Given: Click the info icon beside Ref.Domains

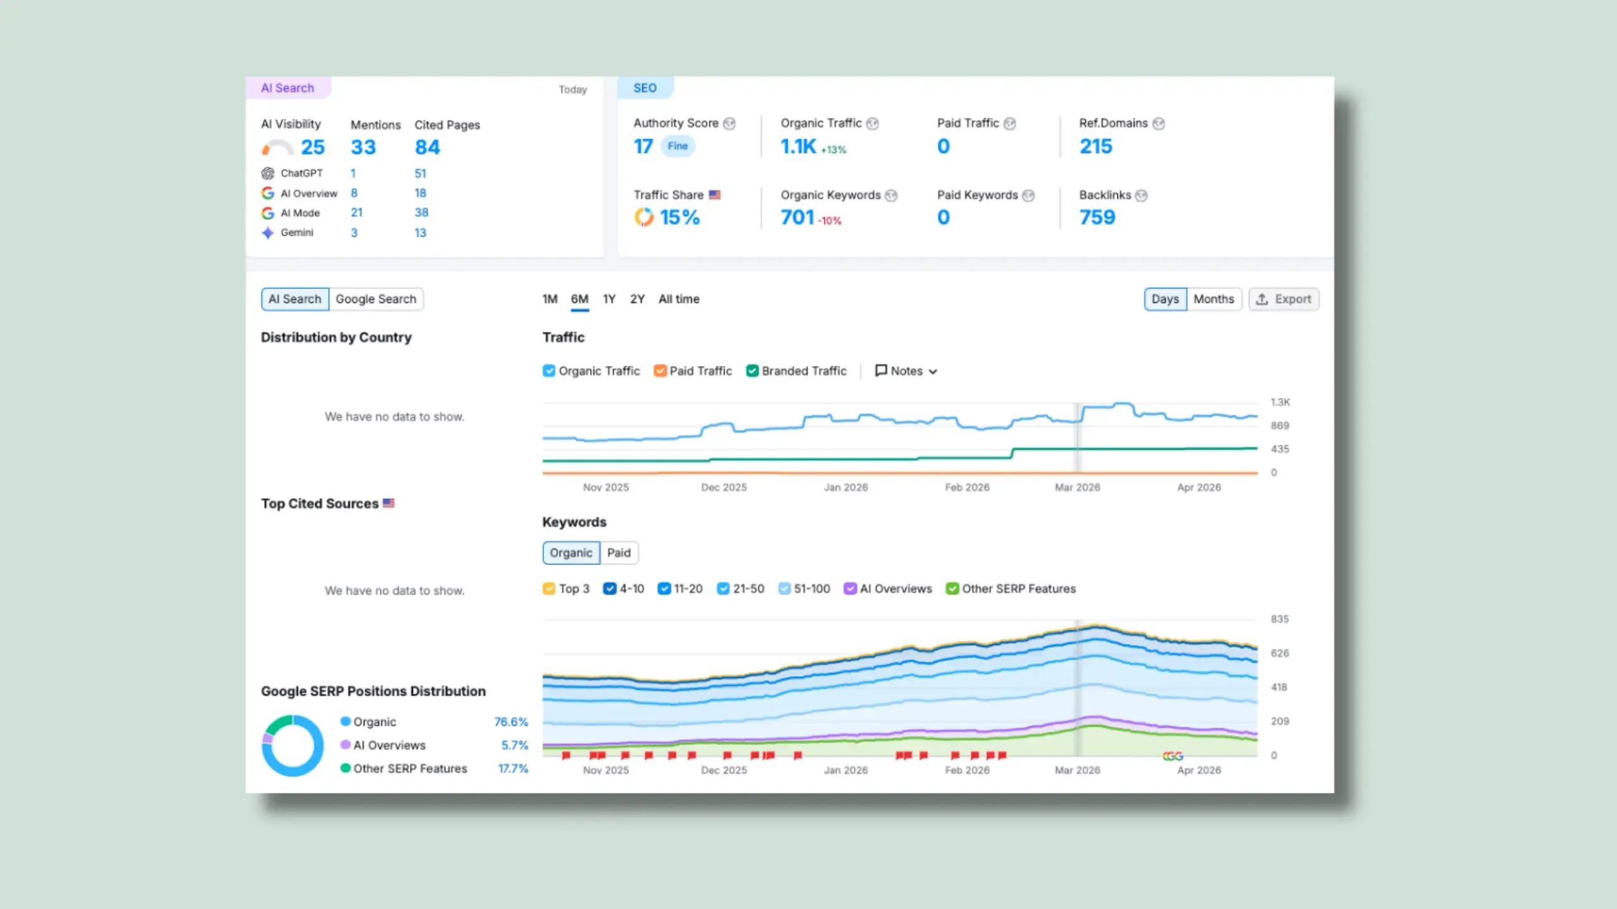Looking at the screenshot, I should tap(1158, 124).
